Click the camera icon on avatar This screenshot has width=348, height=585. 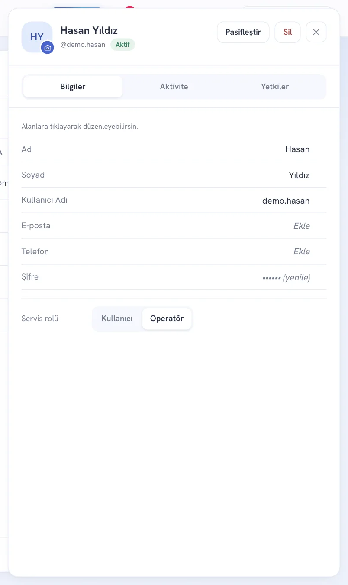[x=48, y=48]
